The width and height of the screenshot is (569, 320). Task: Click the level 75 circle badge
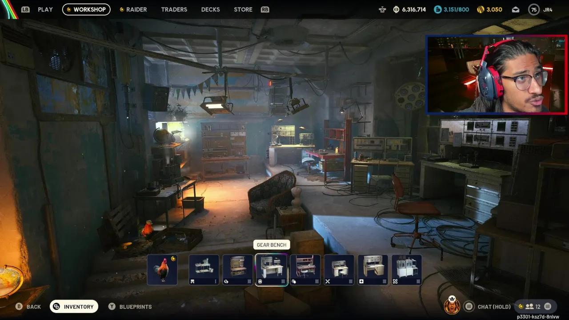point(534,9)
